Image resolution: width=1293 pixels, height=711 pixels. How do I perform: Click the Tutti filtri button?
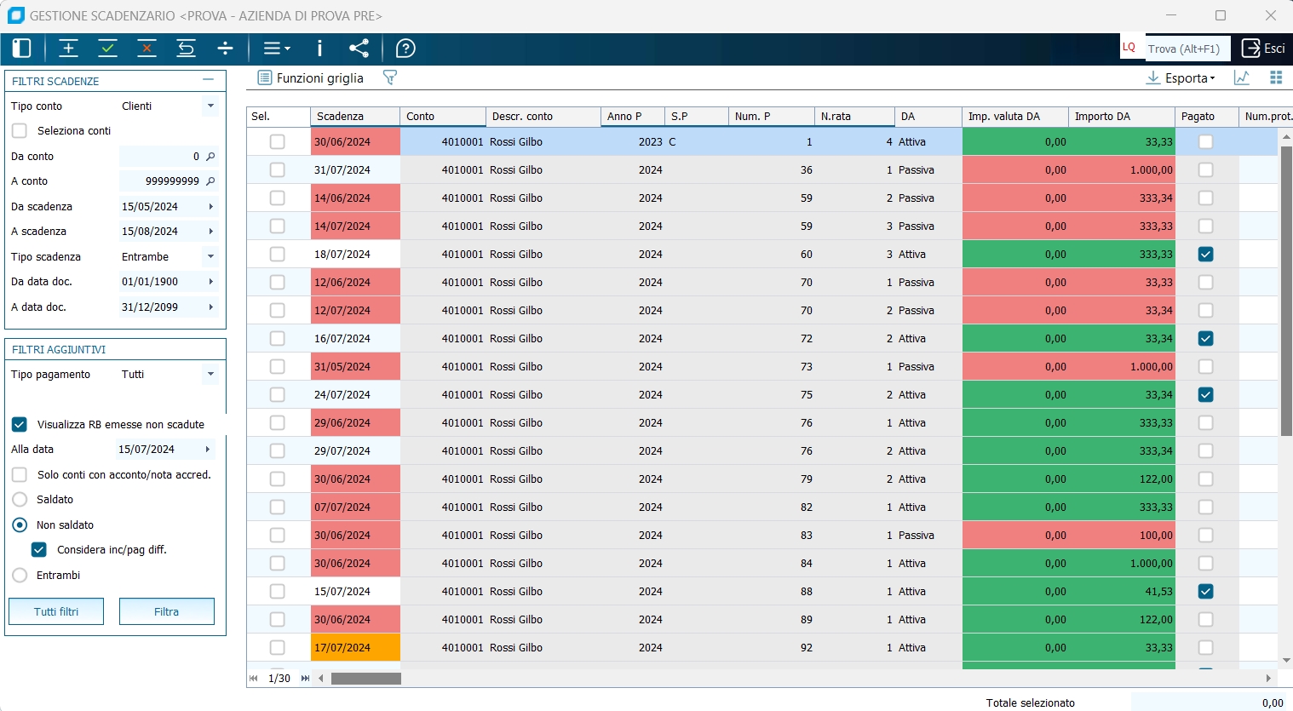coord(56,611)
